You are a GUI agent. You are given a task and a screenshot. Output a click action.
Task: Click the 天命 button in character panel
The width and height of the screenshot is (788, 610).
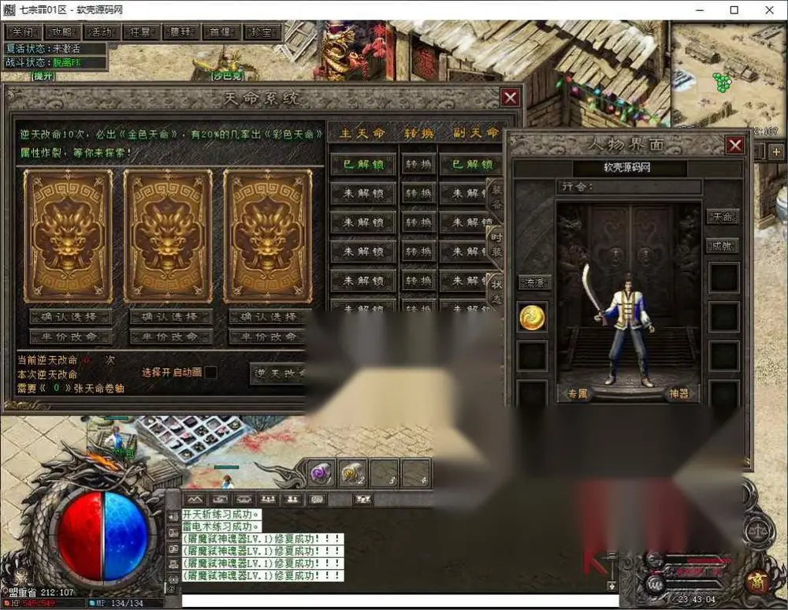(x=723, y=217)
